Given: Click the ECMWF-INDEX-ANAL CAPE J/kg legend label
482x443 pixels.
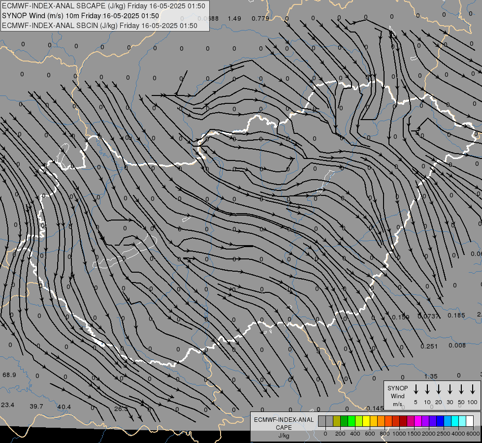Looking at the screenshot, I should [x=284, y=427].
